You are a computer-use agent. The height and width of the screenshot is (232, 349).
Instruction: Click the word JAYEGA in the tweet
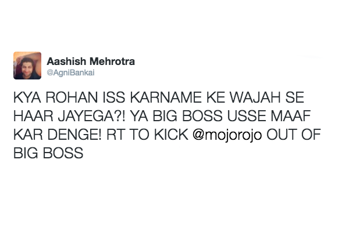(87, 116)
